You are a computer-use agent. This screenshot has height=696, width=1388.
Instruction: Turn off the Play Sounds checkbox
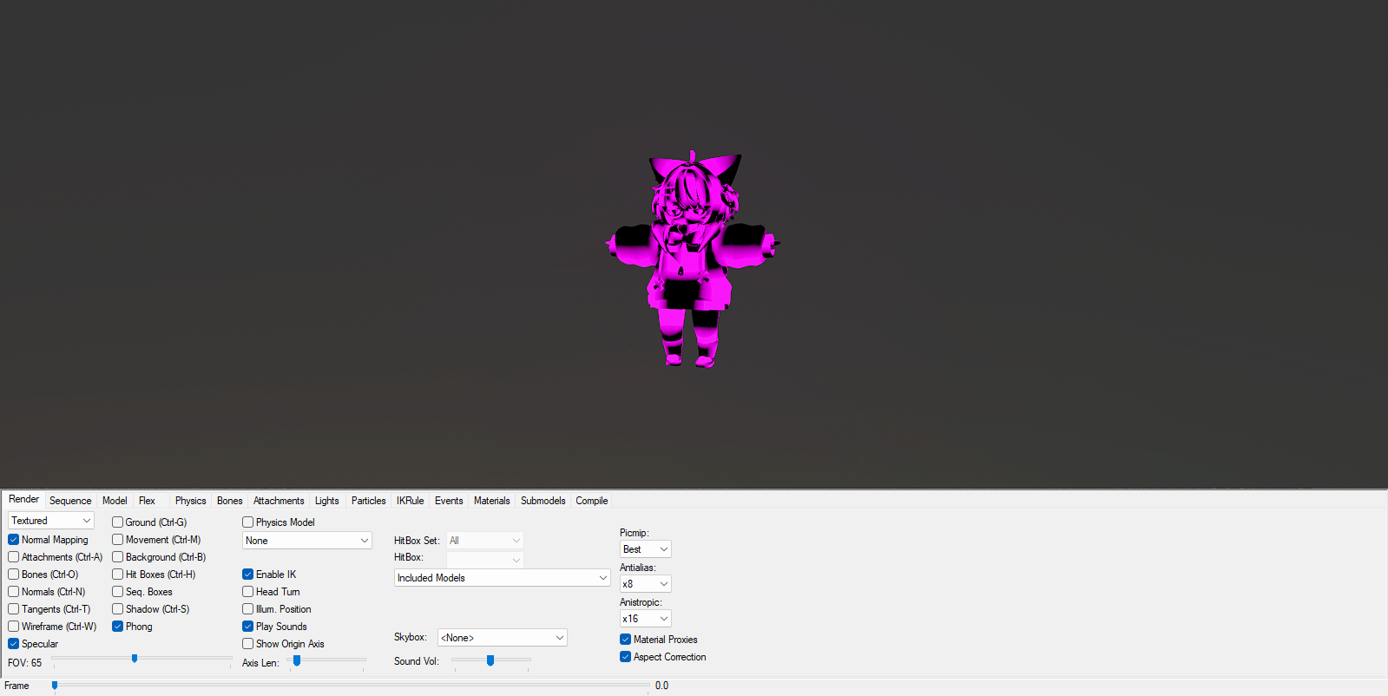[x=248, y=627]
